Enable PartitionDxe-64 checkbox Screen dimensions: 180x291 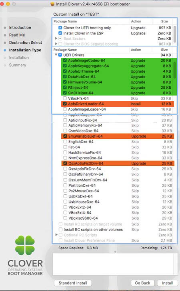click(65, 185)
